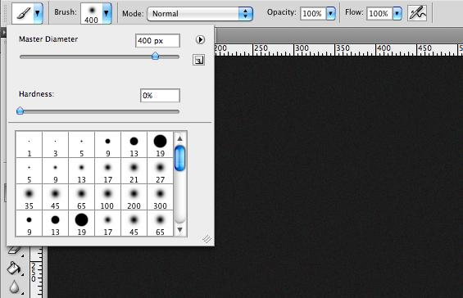Click the Master Diameter value field
Image resolution: width=463 pixels, height=298 pixels.
tap(157, 40)
